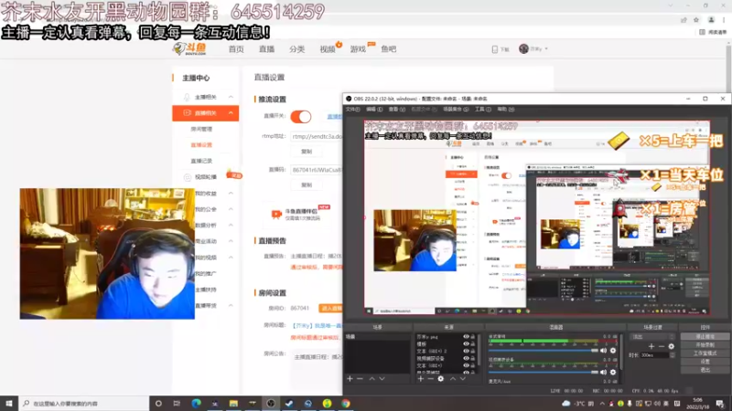Open File Explorer from taskbar

point(233,403)
